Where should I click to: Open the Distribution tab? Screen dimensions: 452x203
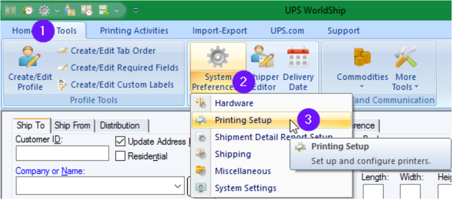pyautogui.click(x=120, y=125)
